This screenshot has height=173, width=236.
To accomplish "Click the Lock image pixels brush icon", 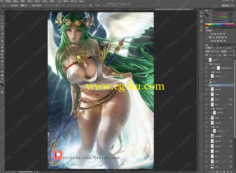I will (214, 55).
